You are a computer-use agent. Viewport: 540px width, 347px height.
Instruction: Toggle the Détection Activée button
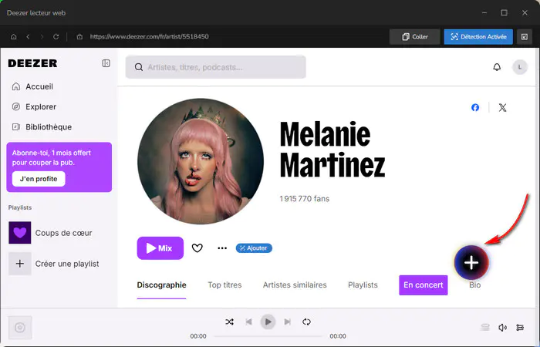478,36
